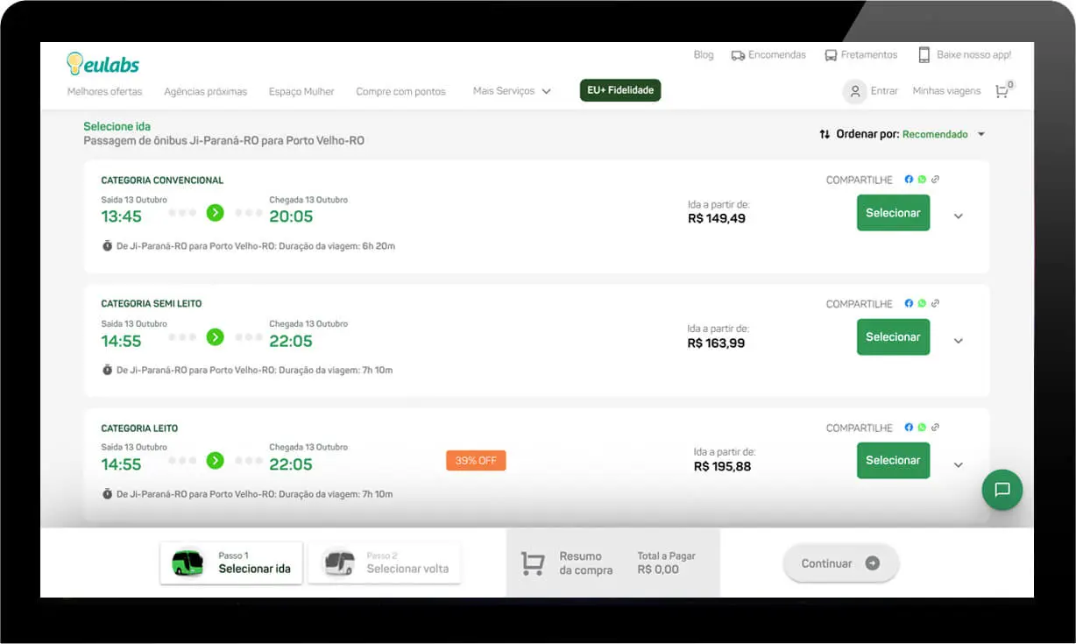This screenshot has height=644, width=1076.
Task: Click the gray bus icon in Passo 2
Action: [339, 563]
